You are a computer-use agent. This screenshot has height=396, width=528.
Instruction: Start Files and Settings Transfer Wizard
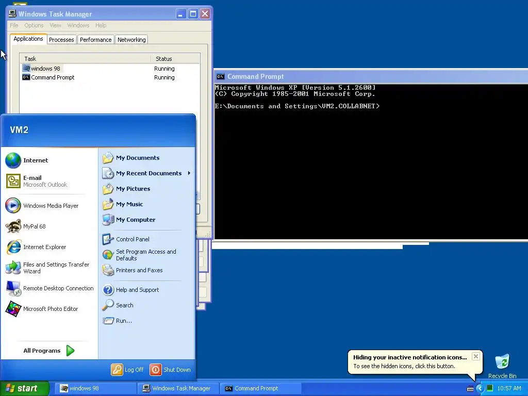[49, 268]
